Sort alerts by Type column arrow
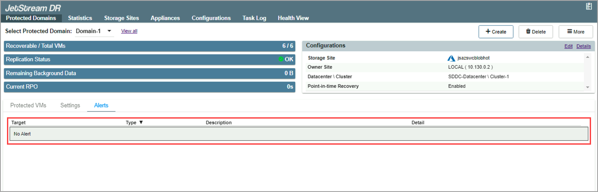This screenshot has height=192, width=598. [x=141, y=122]
